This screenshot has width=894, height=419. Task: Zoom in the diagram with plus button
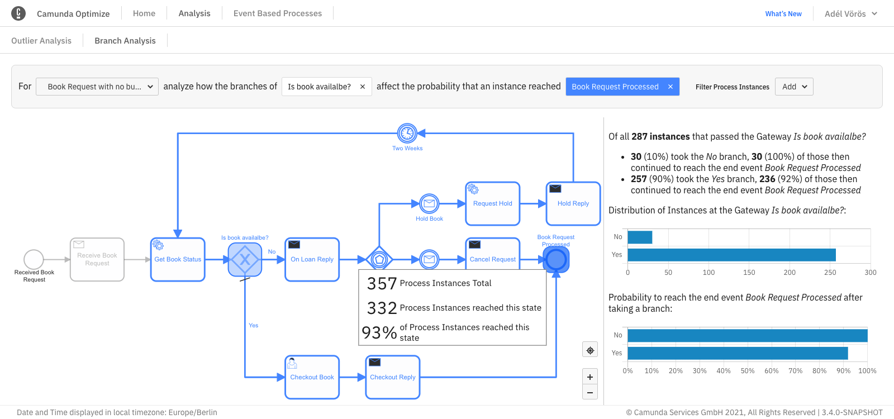pyautogui.click(x=590, y=377)
